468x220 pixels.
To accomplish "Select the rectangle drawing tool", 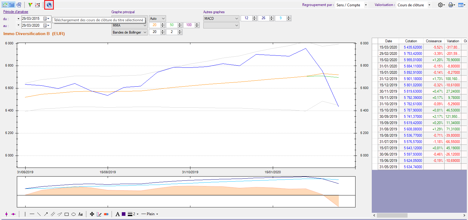I will pos(66,214).
